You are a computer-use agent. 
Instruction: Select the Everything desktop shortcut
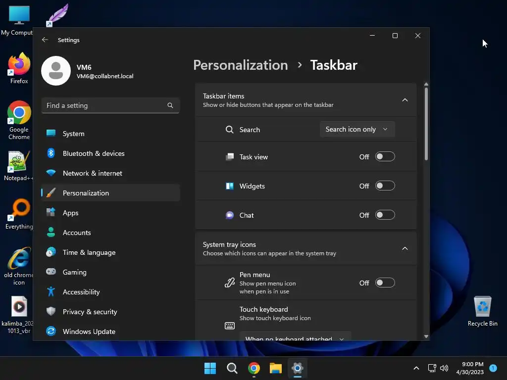pos(19,214)
